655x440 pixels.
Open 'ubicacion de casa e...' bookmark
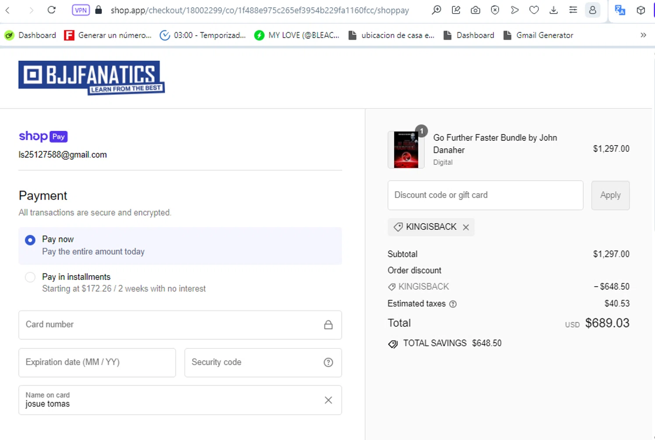391,35
